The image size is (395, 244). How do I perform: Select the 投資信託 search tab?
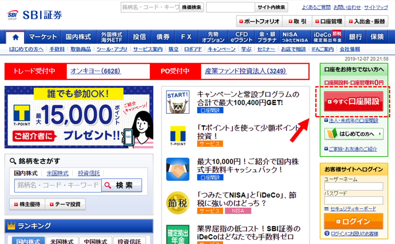(x=89, y=173)
